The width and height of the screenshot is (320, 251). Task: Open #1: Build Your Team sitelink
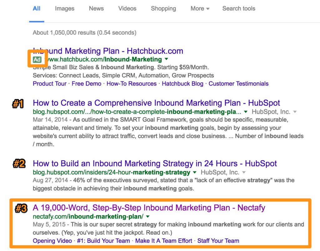103,241
